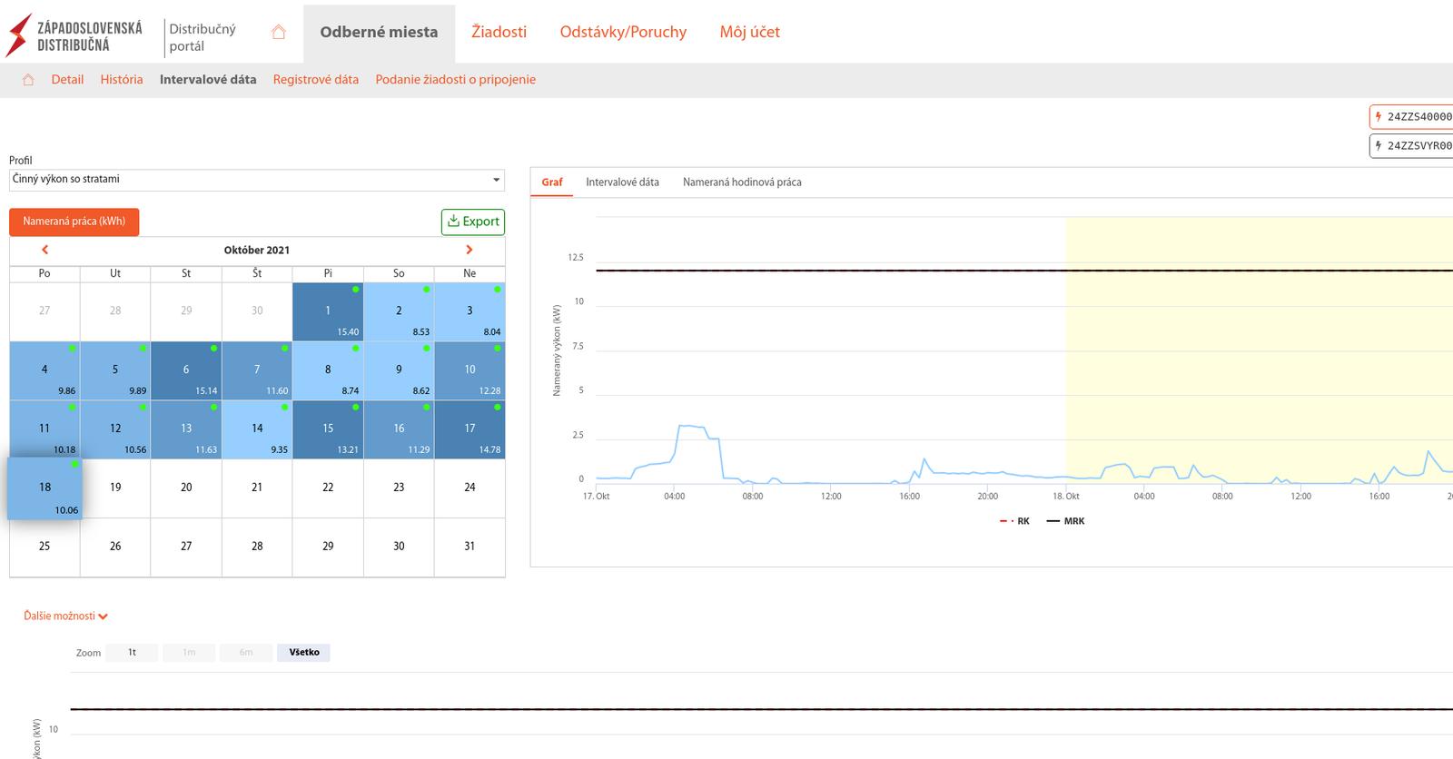This screenshot has width=1453, height=759.
Task: Expand Ďalšie možnosti section
Action: click(x=65, y=616)
